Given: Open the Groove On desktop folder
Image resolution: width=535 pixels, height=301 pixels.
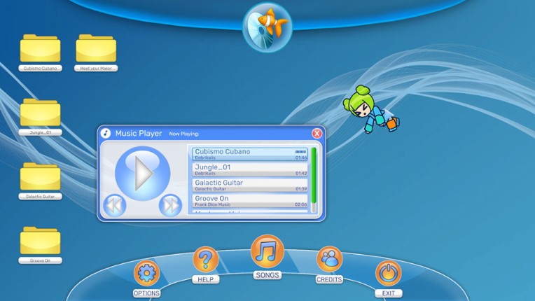Looking at the screenshot, I should coord(40,241).
